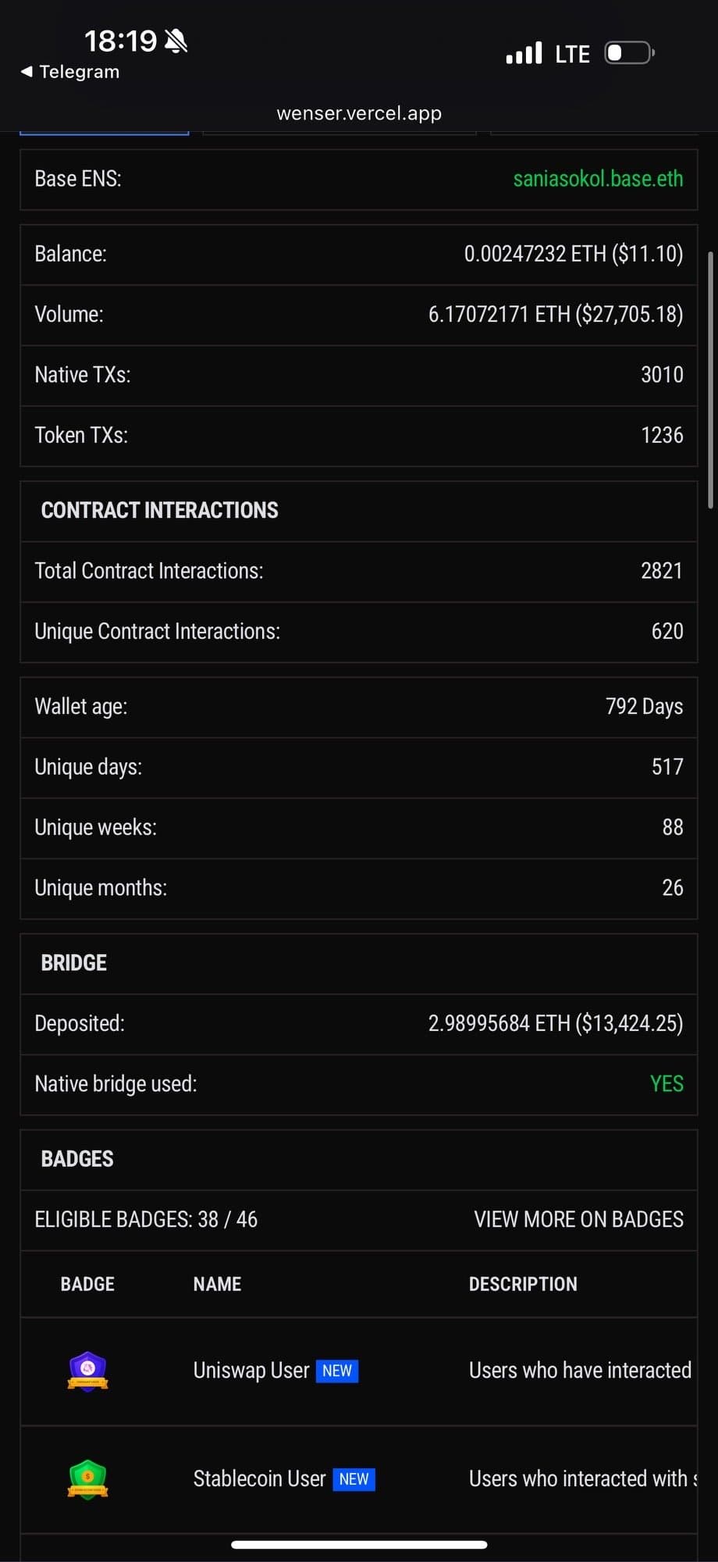Tap the cellular signal strength icon
This screenshot has width=718, height=1562.
pyautogui.click(x=523, y=52)
